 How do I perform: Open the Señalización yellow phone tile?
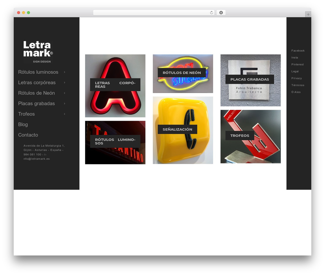[183, 130]
